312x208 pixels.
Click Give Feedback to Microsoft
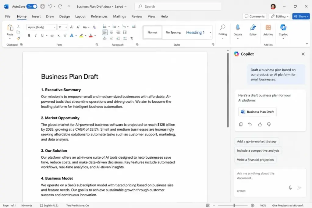pos(288,206)
